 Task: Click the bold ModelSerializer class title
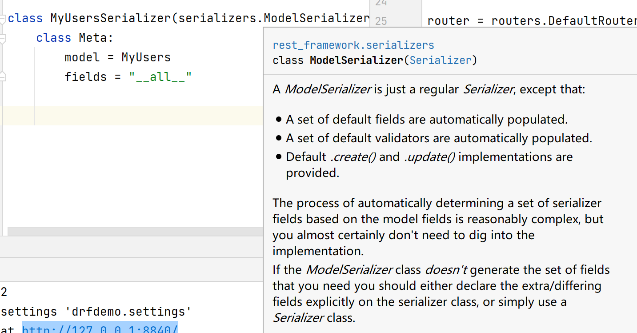coord(356,60)
